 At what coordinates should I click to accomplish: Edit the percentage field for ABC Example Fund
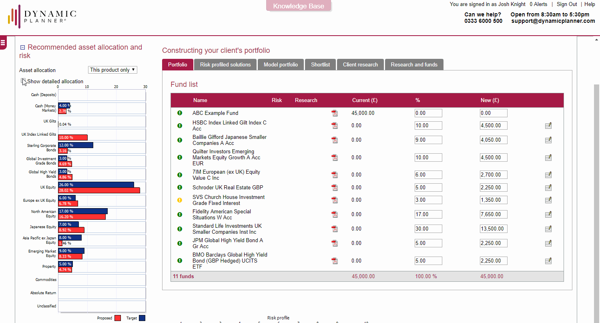428,113
